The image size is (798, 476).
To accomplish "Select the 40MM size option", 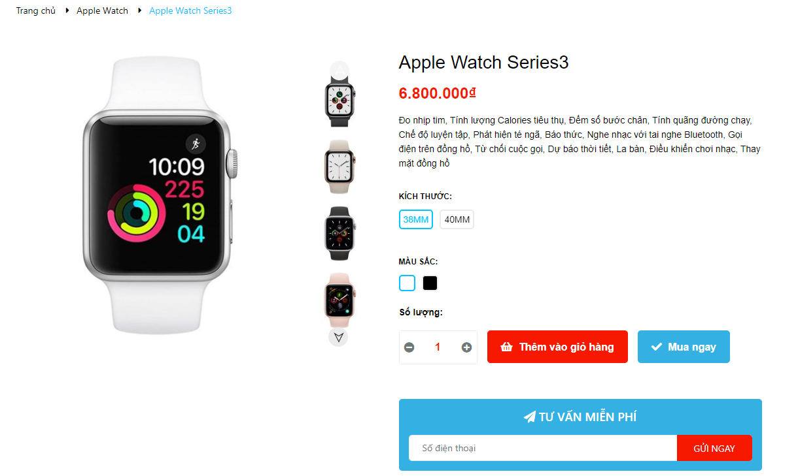I will 457,219.
